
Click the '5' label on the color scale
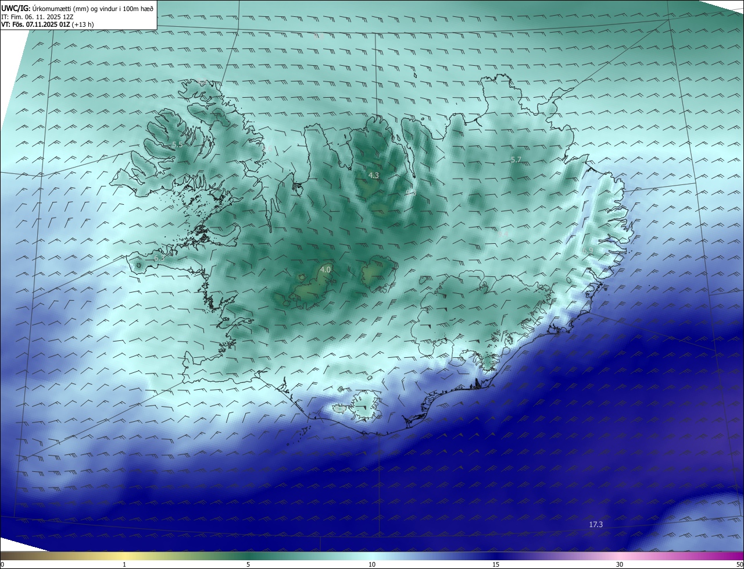coord(248,564)
